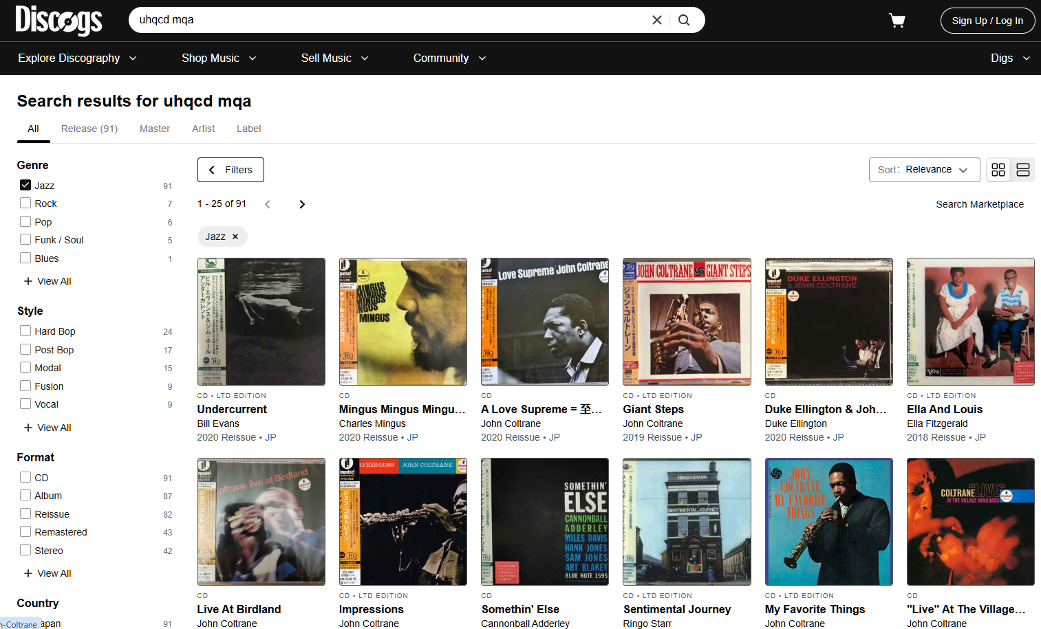Select the Post Bop style
1041x629 pixels.
pos(25,349)
